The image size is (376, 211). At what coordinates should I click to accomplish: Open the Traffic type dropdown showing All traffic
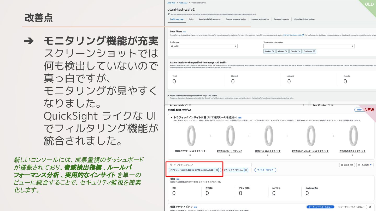pyautogui.click(x=204, y=46)
